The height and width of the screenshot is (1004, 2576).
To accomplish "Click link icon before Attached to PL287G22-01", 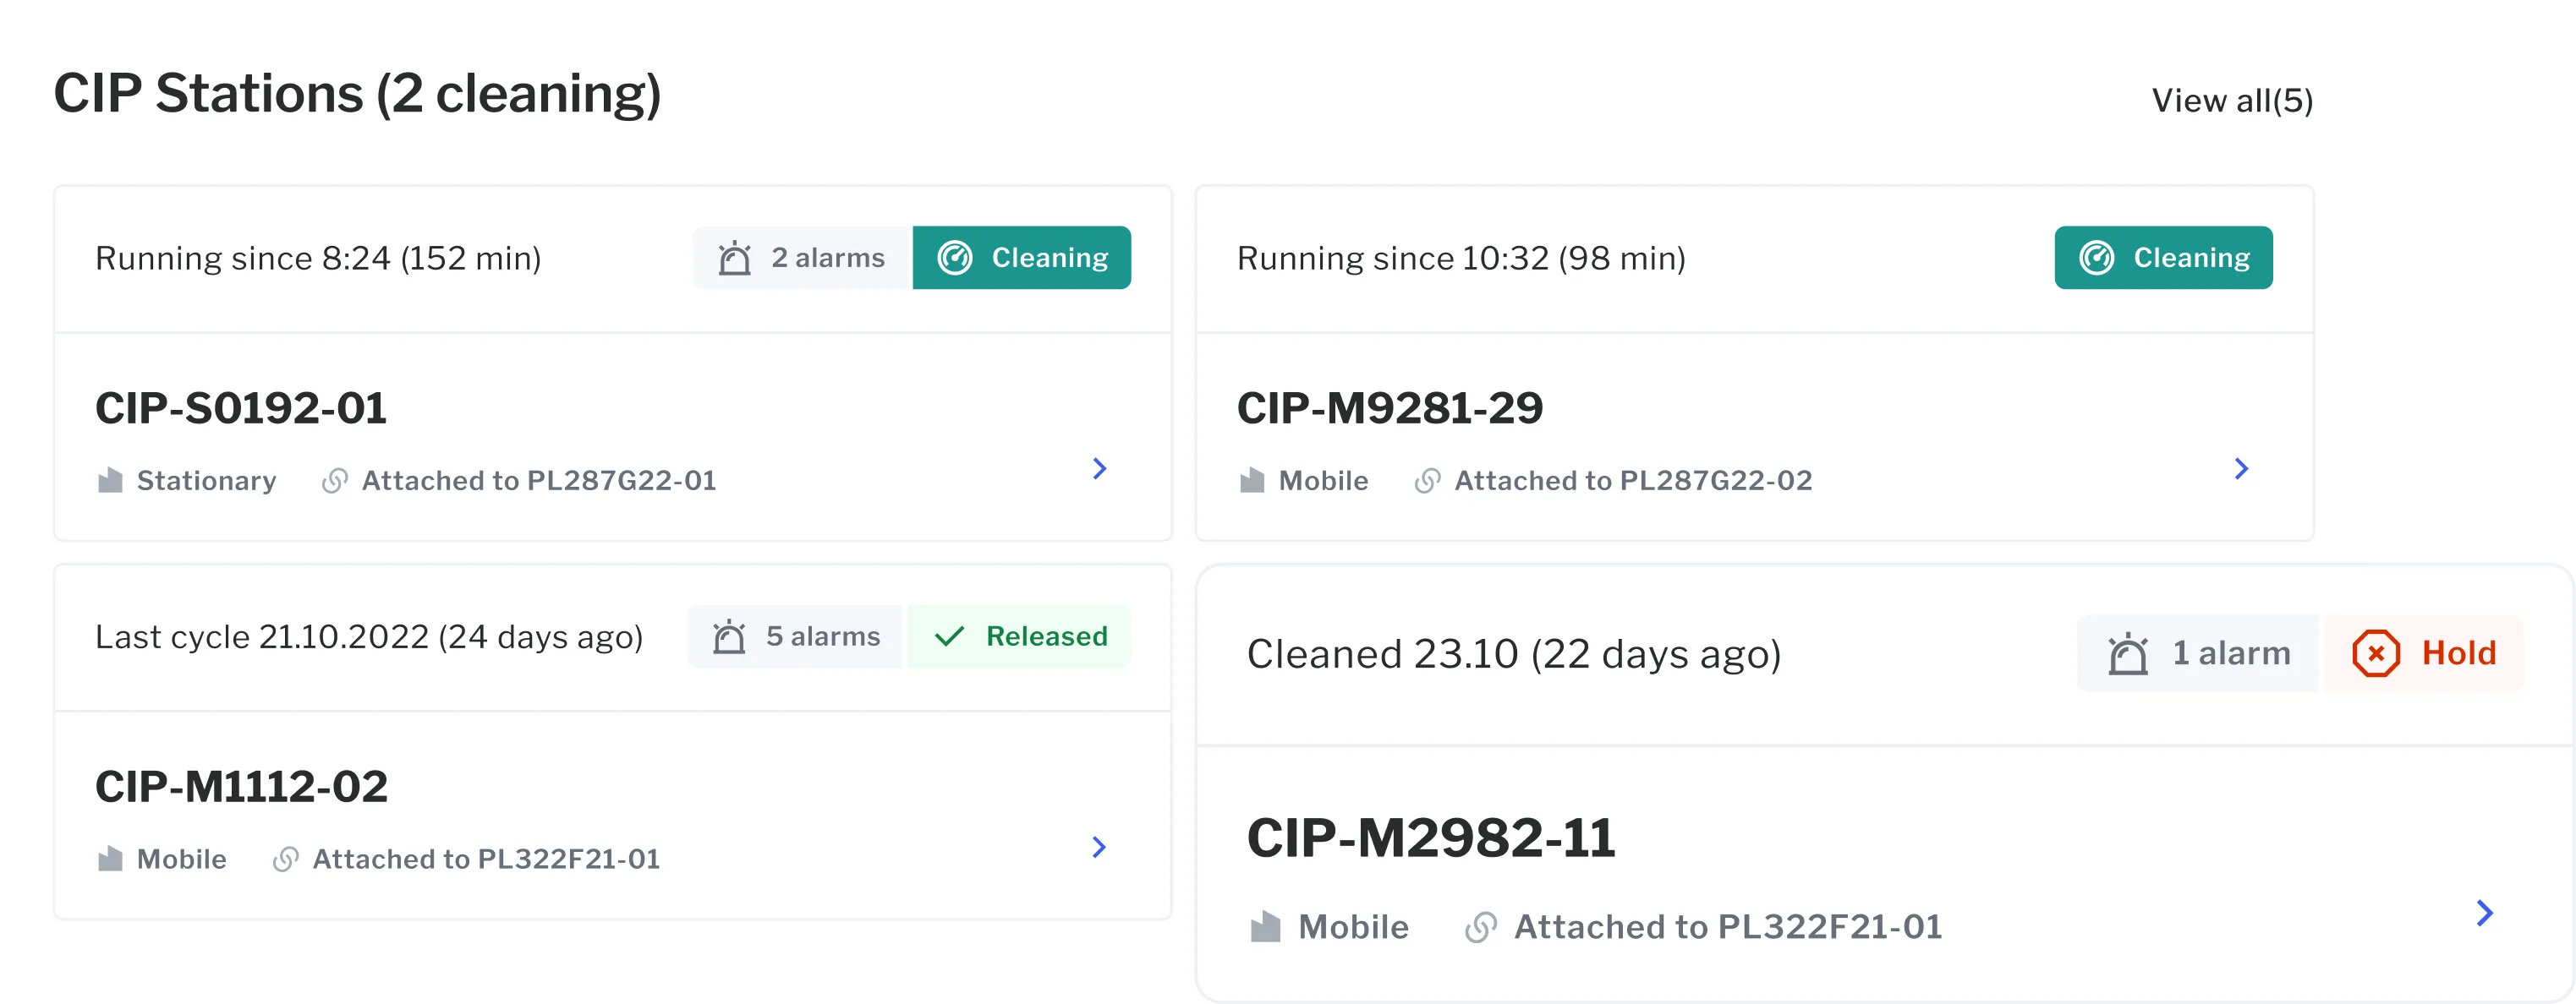I will click(x=335, y=481).
